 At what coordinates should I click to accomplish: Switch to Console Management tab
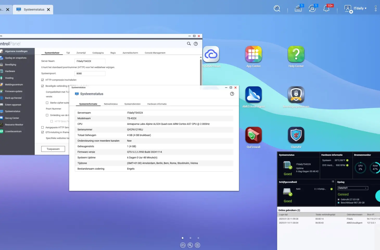(155, 53)
